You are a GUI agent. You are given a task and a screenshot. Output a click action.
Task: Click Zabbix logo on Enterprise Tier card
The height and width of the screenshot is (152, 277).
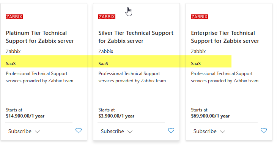click(200, 17)
